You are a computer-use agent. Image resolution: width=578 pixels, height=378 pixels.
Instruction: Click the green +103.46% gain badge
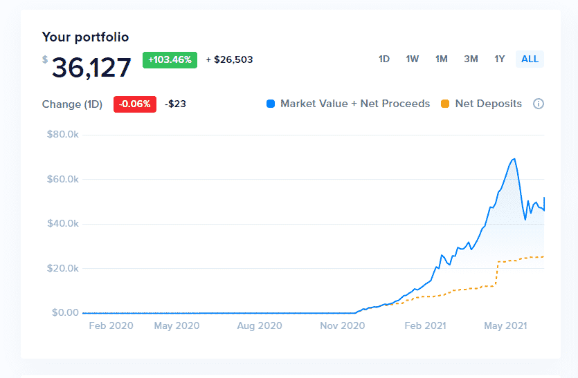coord(170,59)
